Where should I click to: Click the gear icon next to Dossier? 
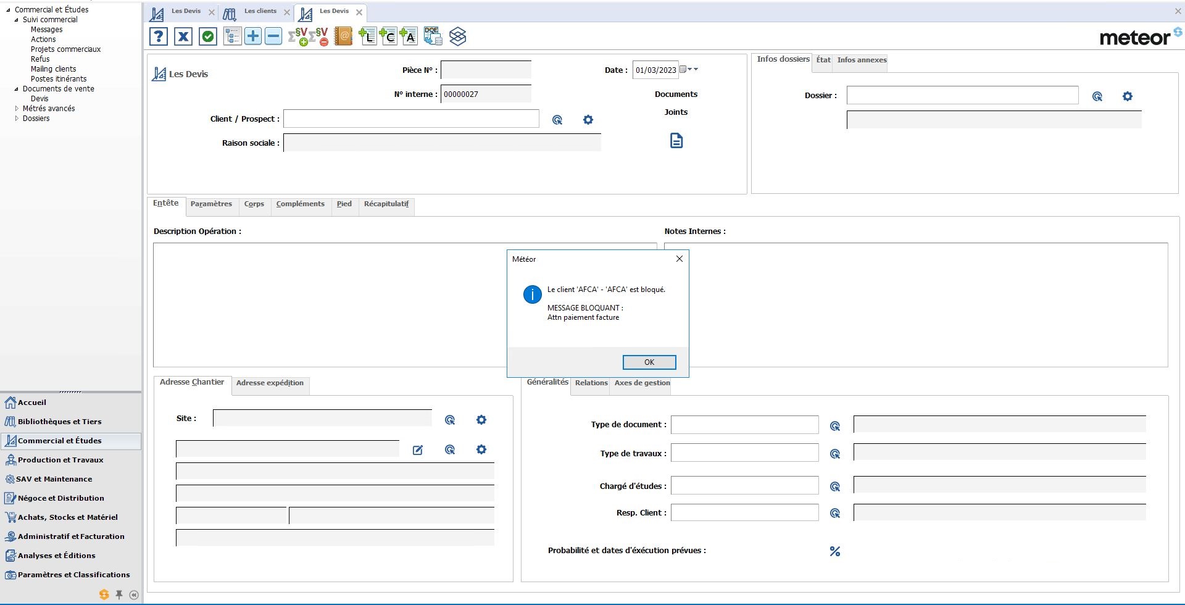click(x=1128, y=96)
